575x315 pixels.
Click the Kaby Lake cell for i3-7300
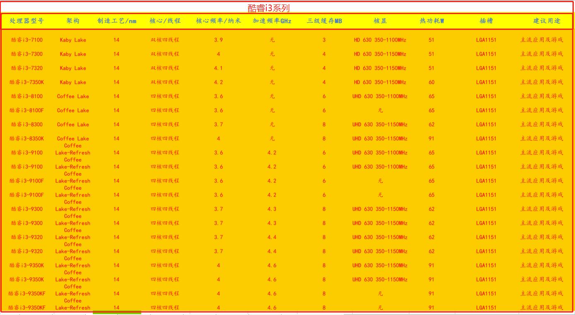point(73,54)
